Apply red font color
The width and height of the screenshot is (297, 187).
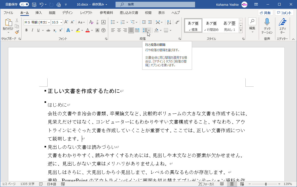pos(88,30)
